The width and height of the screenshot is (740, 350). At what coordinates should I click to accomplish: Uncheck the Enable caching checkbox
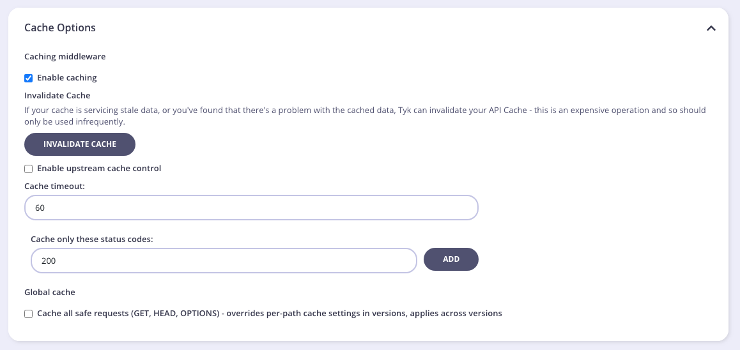[x=28, y=78]
